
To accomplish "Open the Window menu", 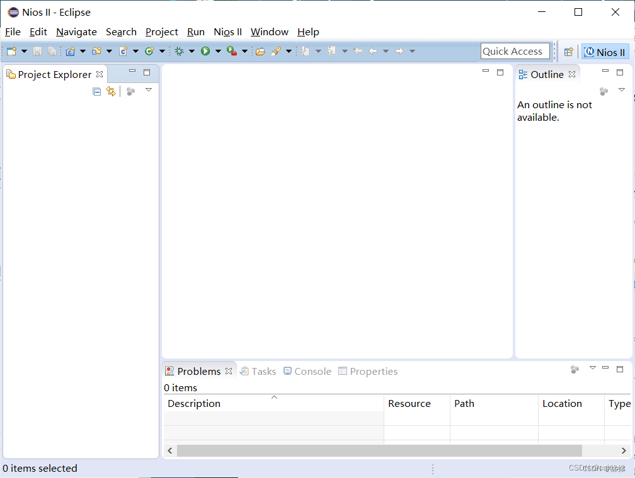I will click(270, 32).
